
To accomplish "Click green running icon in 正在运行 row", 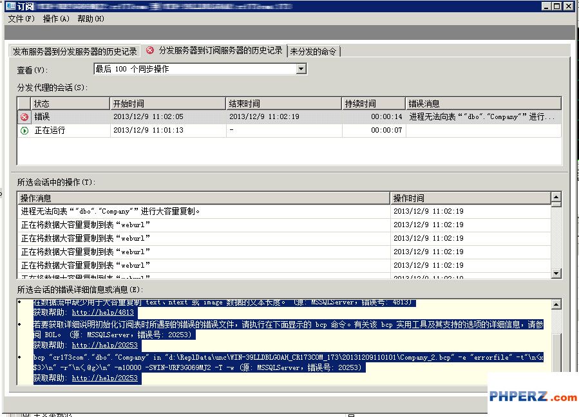I will click(24, 131).
